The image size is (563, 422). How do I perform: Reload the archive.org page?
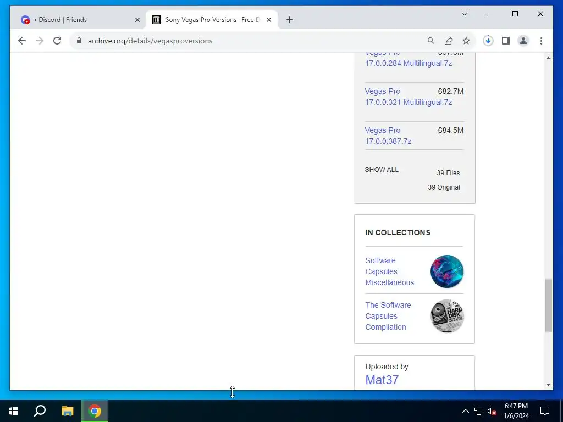pyautogui.click(x=57, y=41)
